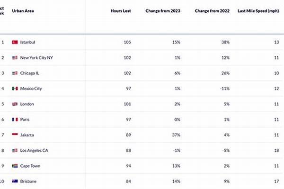This screenshot has height=189, width=284.
Task: Click the US flag beside Chicago IL
Action: point(15,73)
